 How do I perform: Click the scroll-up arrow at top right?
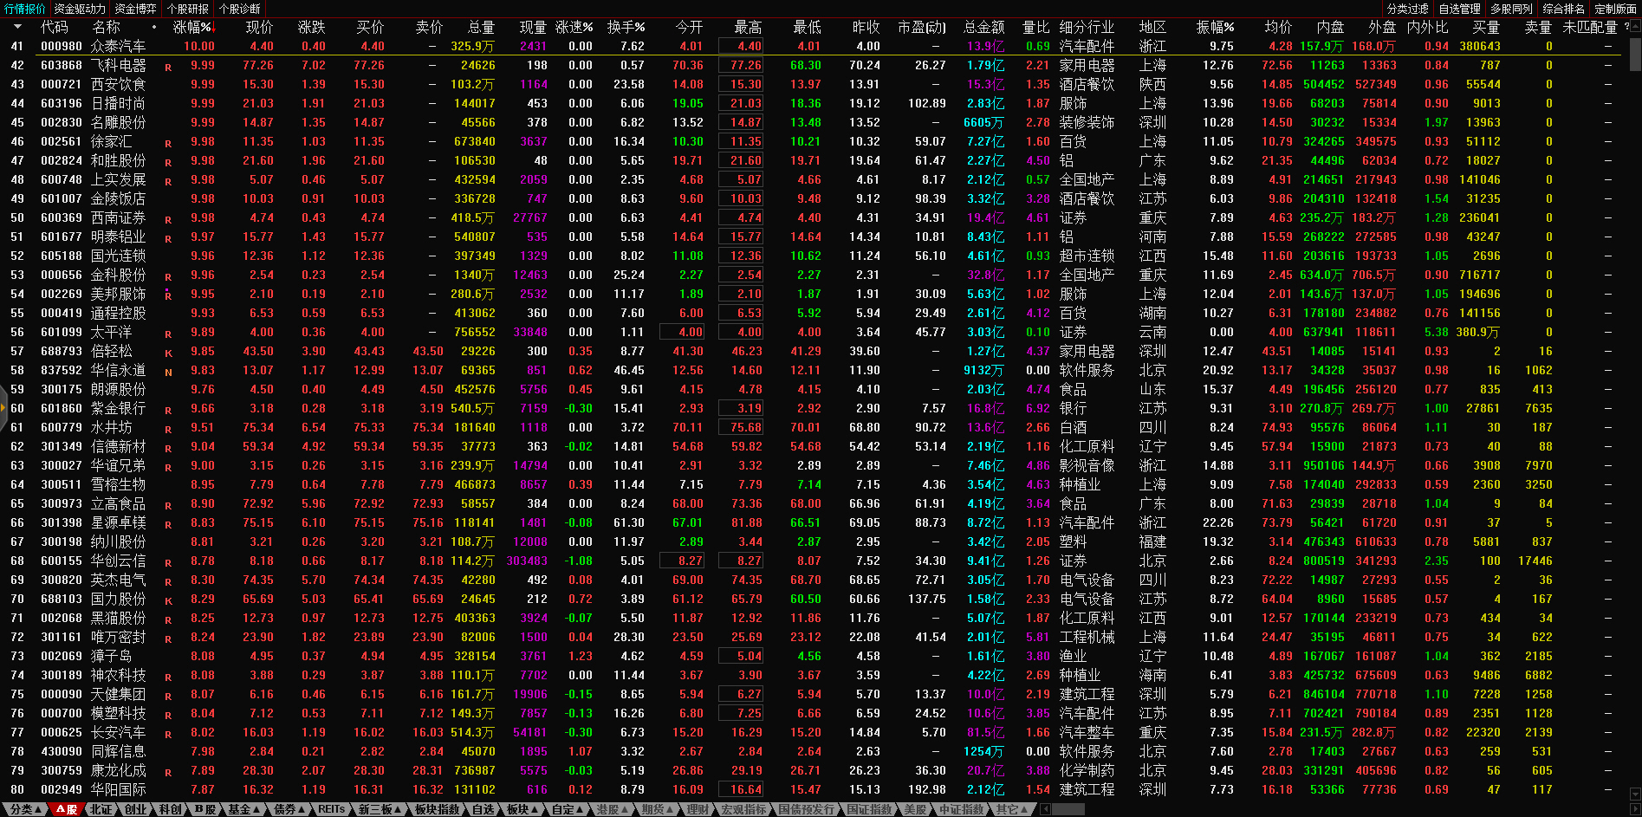(1634, 25)
